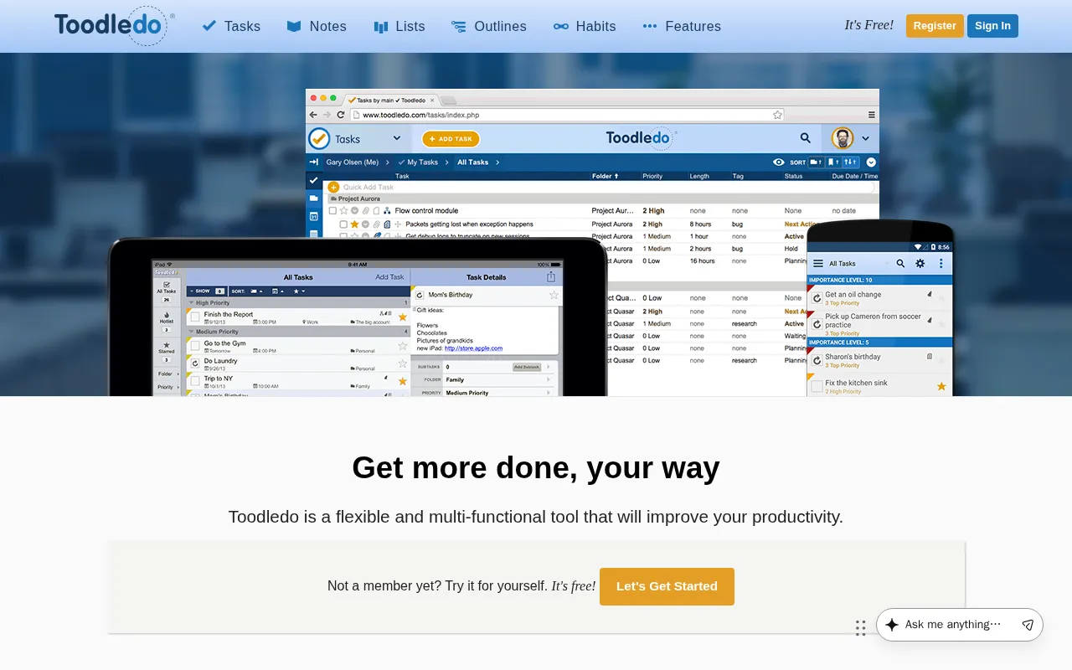Click the six-dot drag handle beside the assistant
This screenshot has width=1072, height=670.
pyautogui.click(x=860, y=628)
